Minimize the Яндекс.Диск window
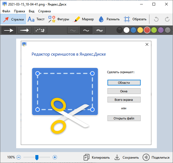 click(x=141, y=4)
